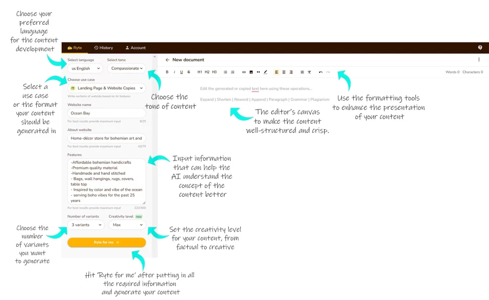489x300 pixels.
Task: Insert a bulleted list
Action: 225,72
